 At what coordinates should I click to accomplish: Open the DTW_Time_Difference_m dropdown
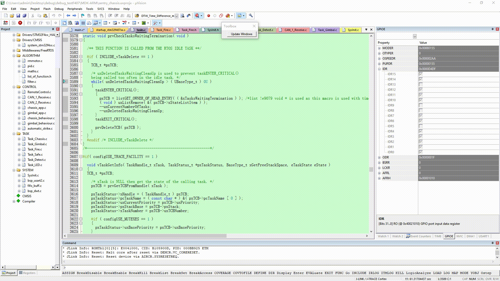(176, 16)
